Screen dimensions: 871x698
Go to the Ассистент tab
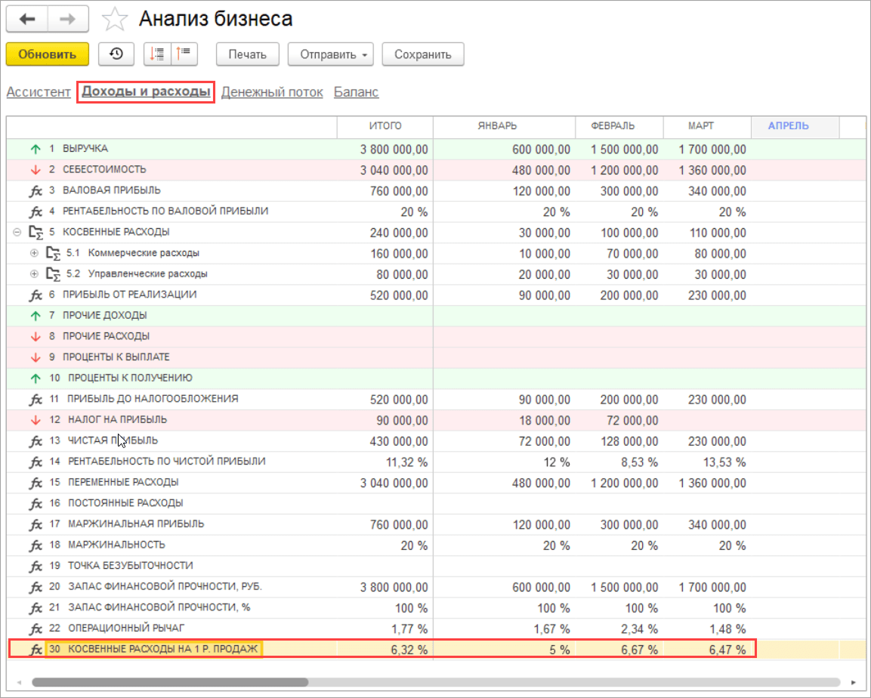click(x=38, y=92)
